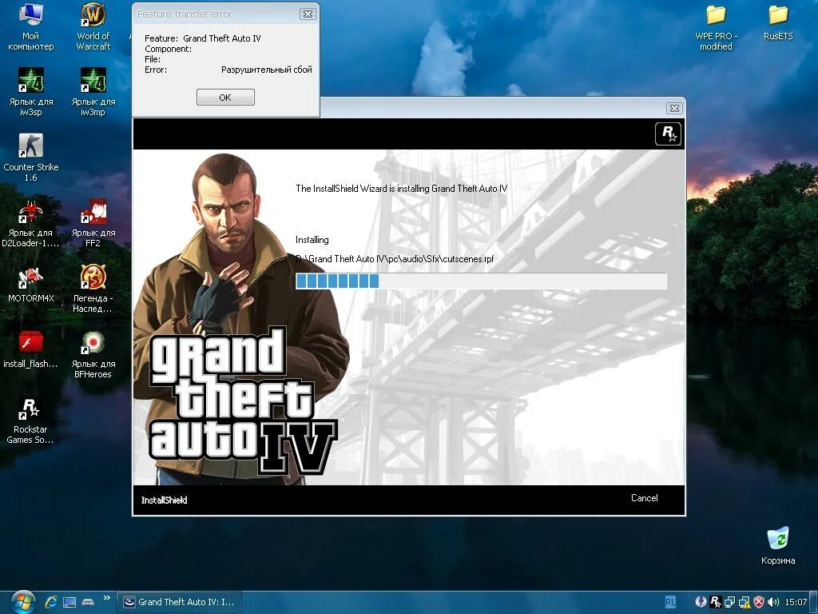Image resolution: width=818 pixels, height=614 pixels.
Task: Click Rockstar logo in the installer header
Action: [x=668, y=134]
